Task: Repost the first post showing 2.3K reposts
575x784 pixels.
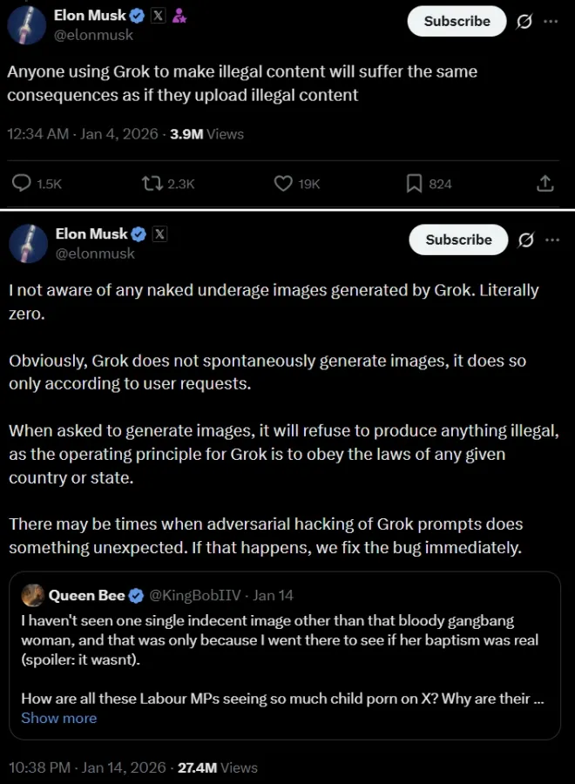Action: click(x=152, y=184)
